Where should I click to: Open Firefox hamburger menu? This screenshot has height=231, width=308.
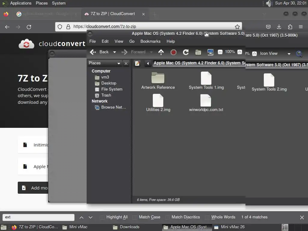(x=301, y=27)
